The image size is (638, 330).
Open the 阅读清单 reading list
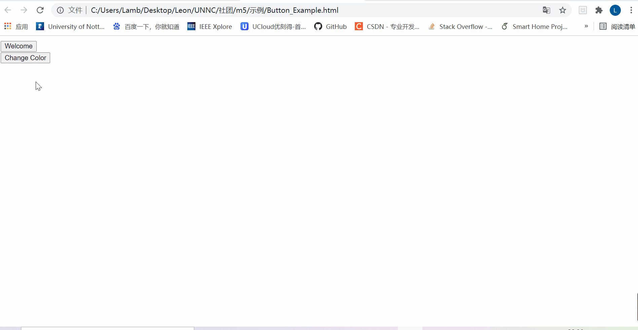pyautogui.click(x=618, y=26)
